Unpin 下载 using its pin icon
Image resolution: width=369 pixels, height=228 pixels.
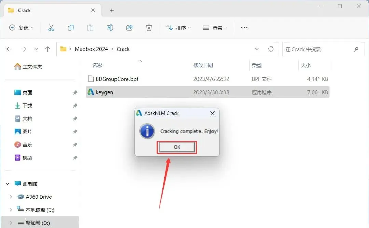(x=75, y=105)
